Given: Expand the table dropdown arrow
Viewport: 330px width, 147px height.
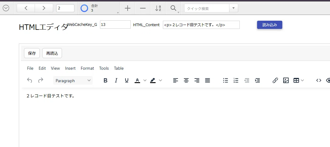Looking at the screenshot, I should click(x=302, y=80).
